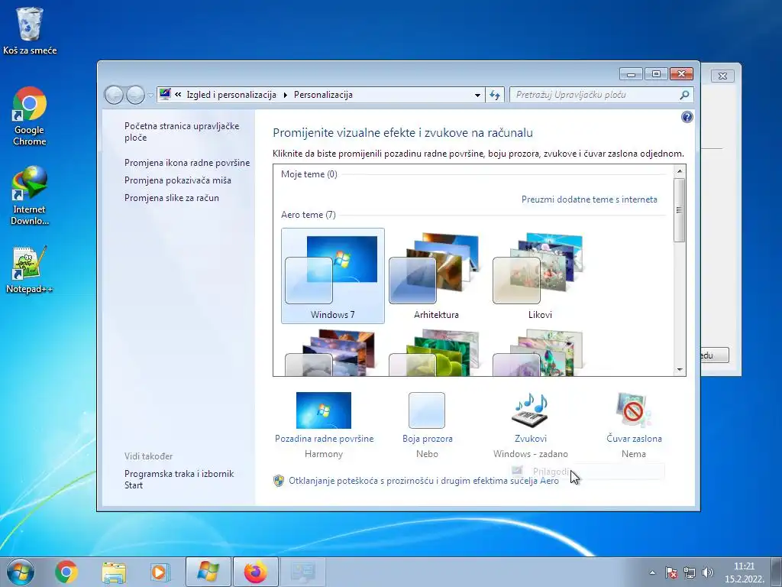Open Google Chrome desktop shortcut
The height and width of the screenshot is (587, 782).
[x=30, y=116]
